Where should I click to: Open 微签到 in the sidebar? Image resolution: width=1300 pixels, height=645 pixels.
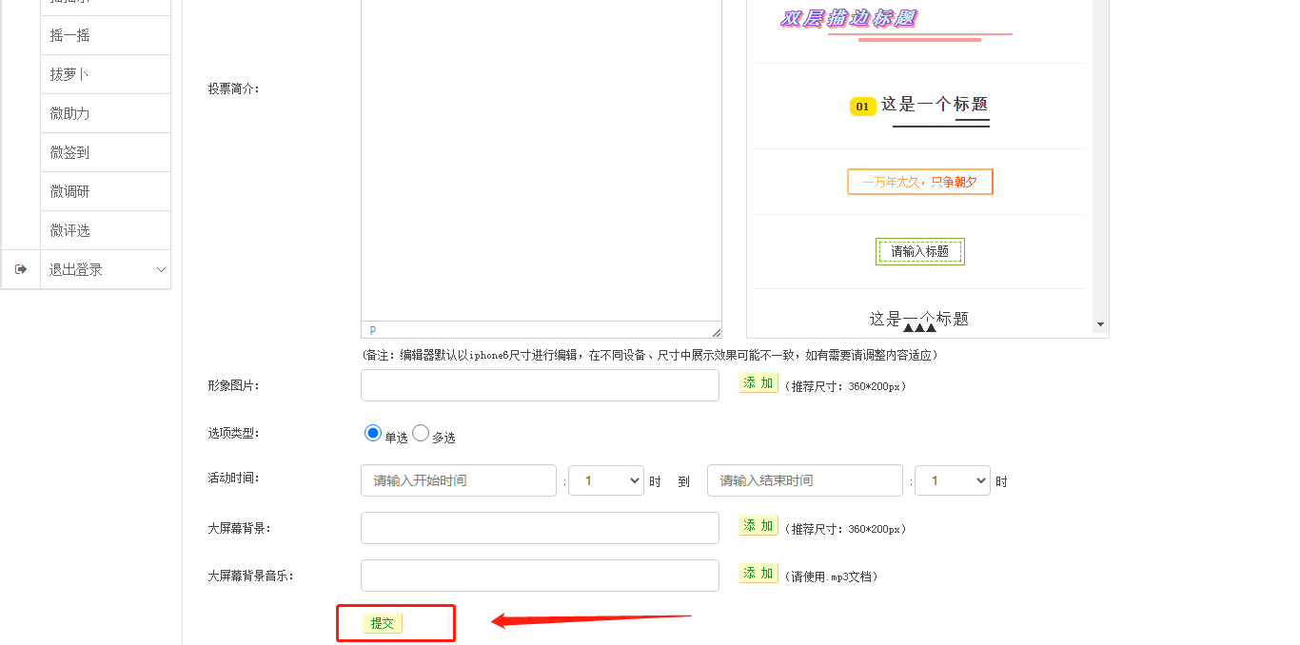click(x=69, y=152)
